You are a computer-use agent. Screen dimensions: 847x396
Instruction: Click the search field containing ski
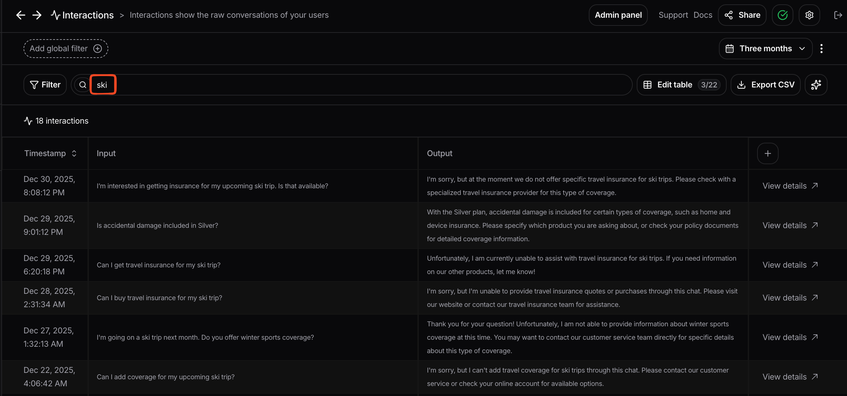pyautogui.click(x=352, y=85)
